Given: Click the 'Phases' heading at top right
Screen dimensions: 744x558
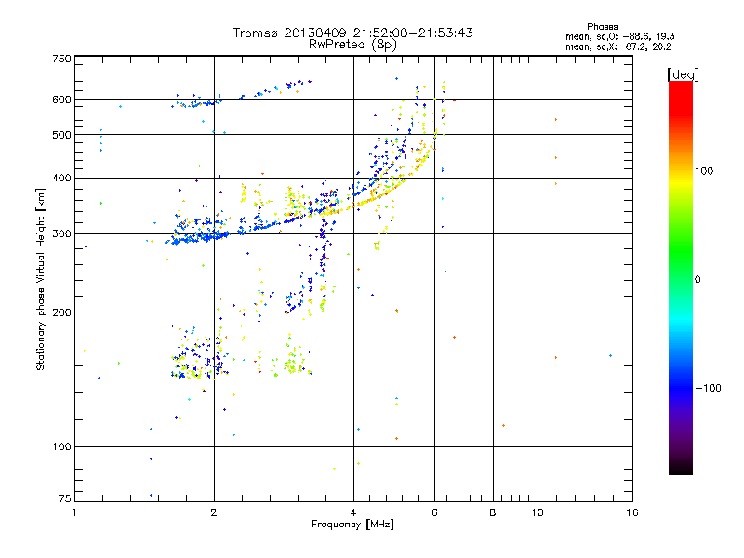Looking at the screenshot, I should [x=602, y=27].
